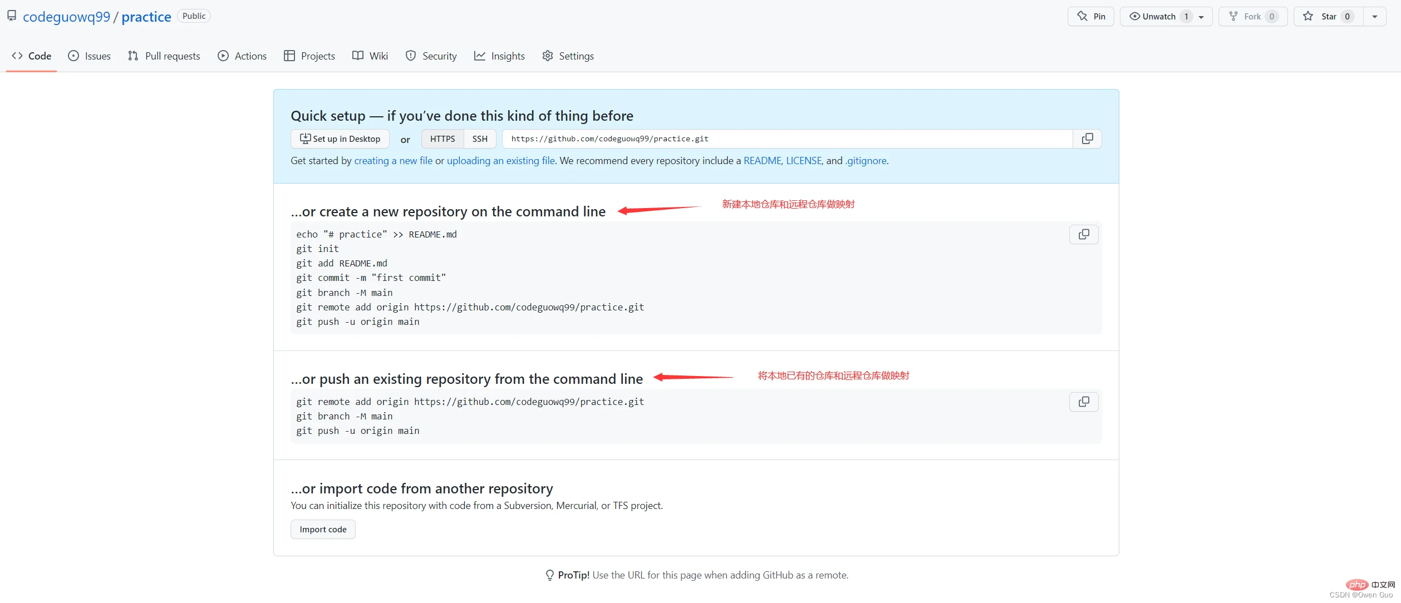Screen dimensions: 1401x603
Task: Copy the push existing repository commands
Action: (x=1083, y=402)
